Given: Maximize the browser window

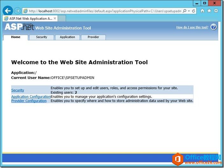Looking at the screenshot, I should point(205,3).
